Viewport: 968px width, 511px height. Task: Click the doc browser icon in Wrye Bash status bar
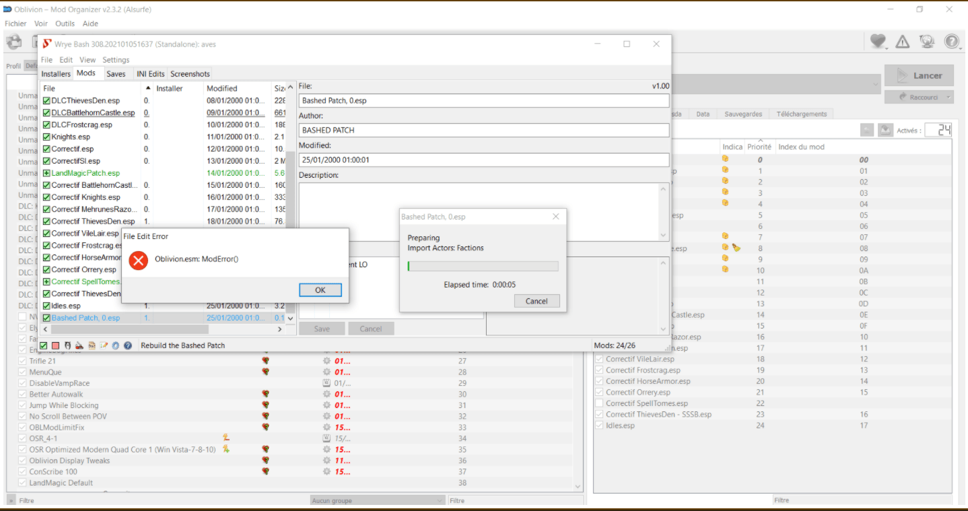pos(92,345)
